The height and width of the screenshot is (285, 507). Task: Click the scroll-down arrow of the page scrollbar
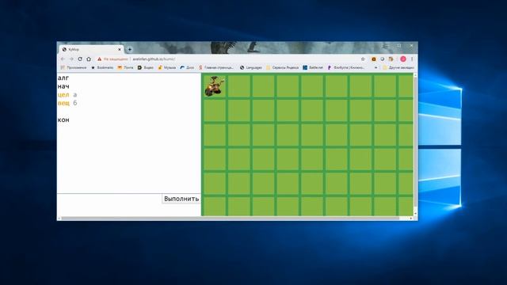(x=415, y=214)
